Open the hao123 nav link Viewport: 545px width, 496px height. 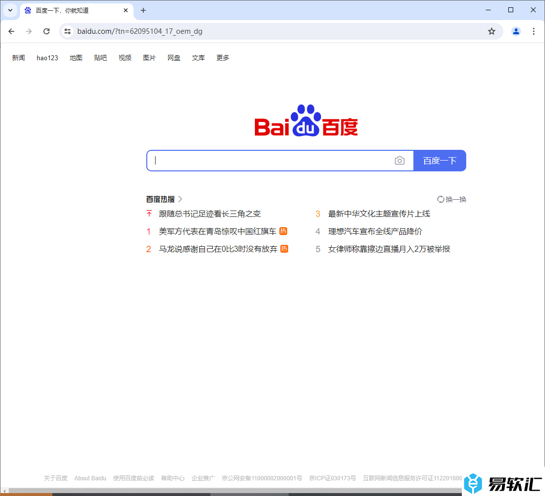tap(47, 58)
